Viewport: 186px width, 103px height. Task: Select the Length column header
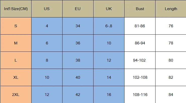pos(171,9)
